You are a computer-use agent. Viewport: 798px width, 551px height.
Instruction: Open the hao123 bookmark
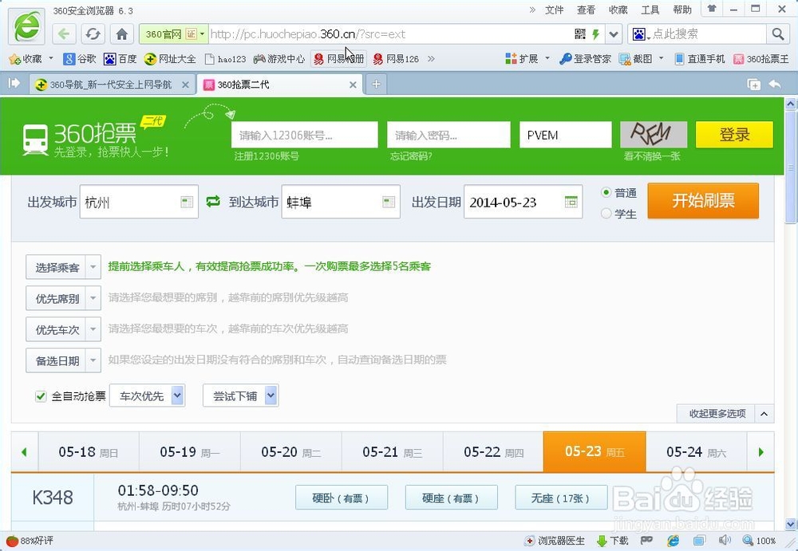(x=225, y=59)
